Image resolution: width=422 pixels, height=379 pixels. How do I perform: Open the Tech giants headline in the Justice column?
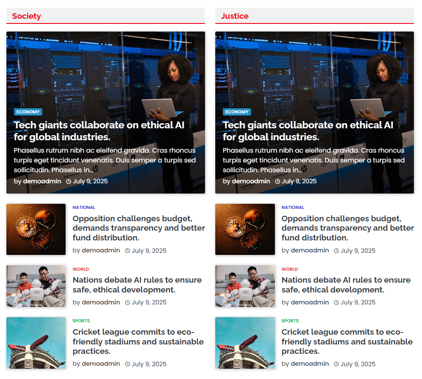pyautogui.click(x=308, y=131)
